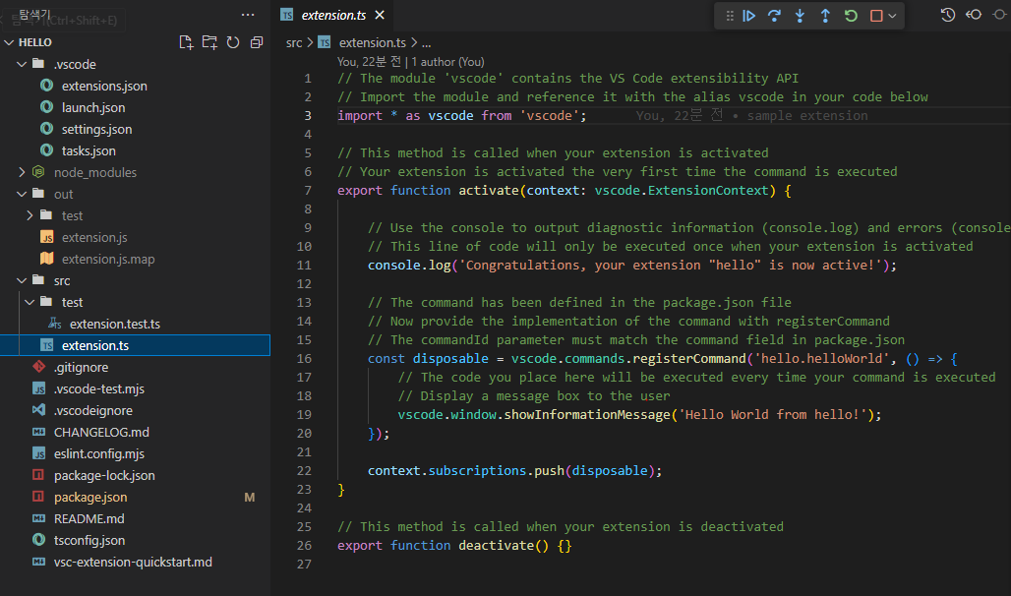Viewport: 1011px width, 596px height.
Task: Click the deactivate function name
Action: click(496, 545)
